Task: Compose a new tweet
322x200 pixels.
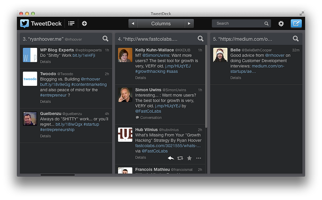Action: pyautogui.click(x=296, y=23)
